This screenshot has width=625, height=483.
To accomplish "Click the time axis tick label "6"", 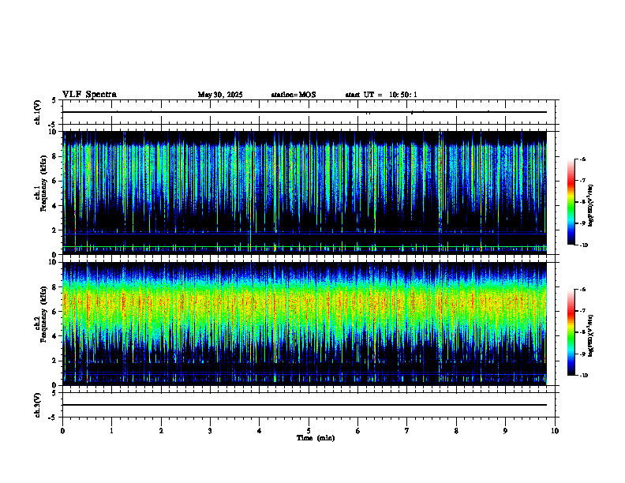I will 358,431.
